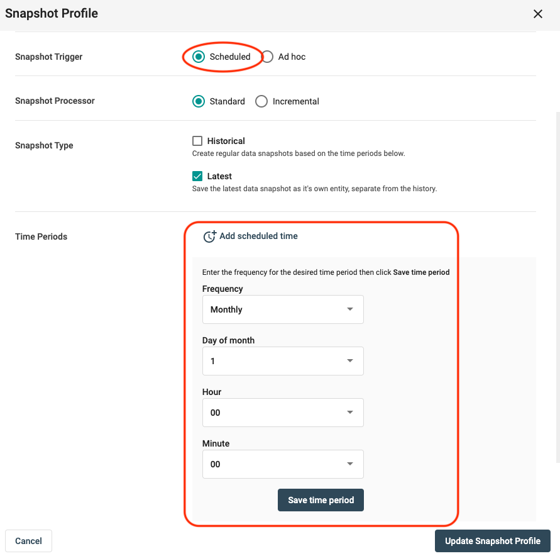This screenshot has height=556, width=560.
Task: Cancel the snapshot profile changes
Action: (28, 541)
